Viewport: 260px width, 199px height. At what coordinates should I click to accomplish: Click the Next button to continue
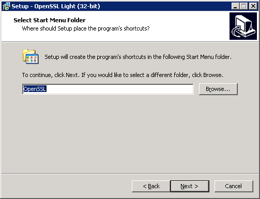click(190, 186)
